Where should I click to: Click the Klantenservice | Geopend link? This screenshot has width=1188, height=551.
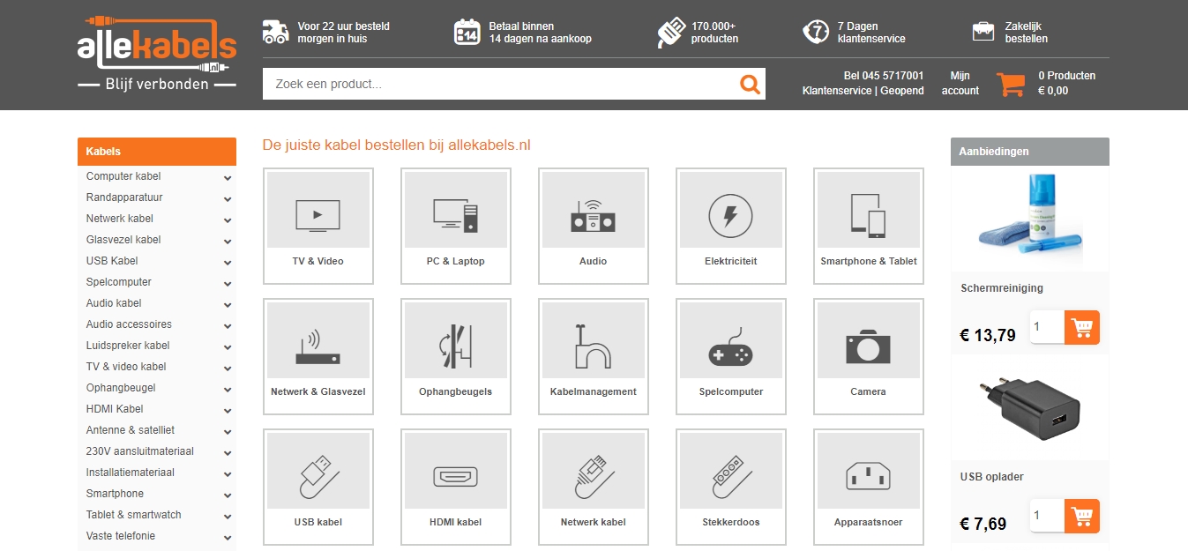(x=863, y=91)
